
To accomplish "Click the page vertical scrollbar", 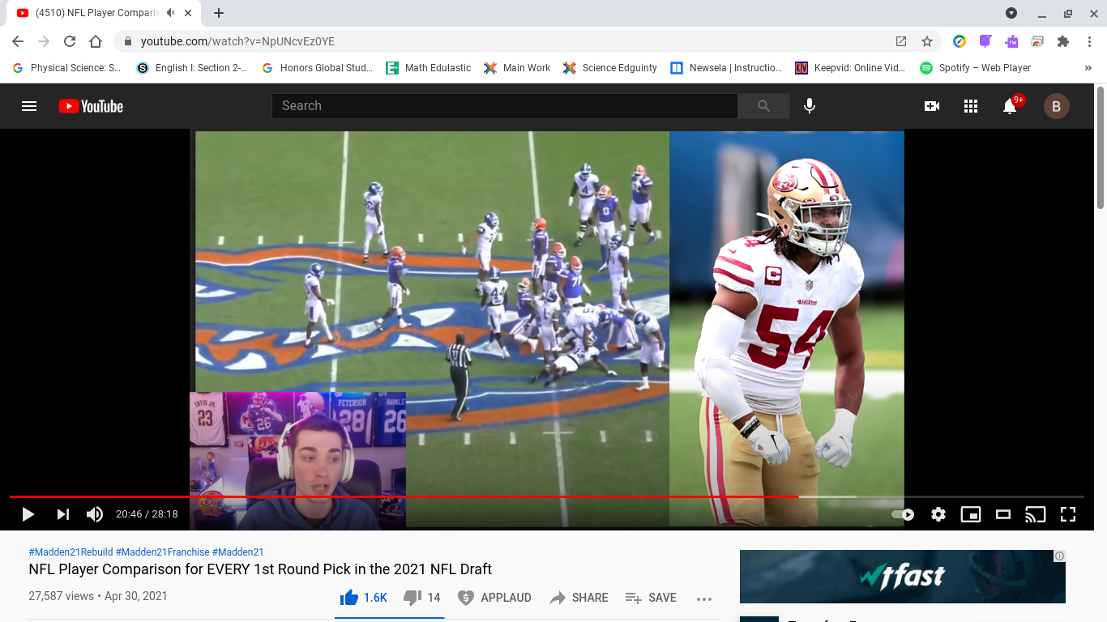I will (1101, 147).
